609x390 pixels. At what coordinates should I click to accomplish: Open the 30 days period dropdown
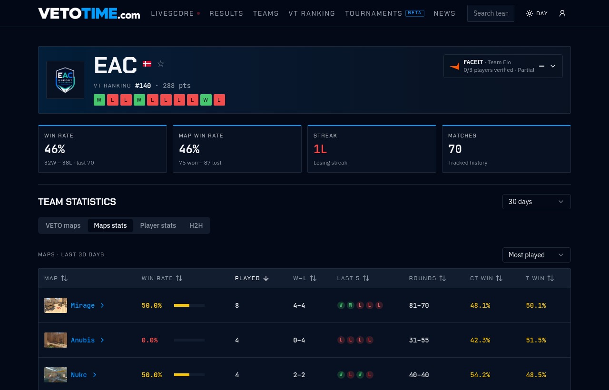click(x=537, y=202)
